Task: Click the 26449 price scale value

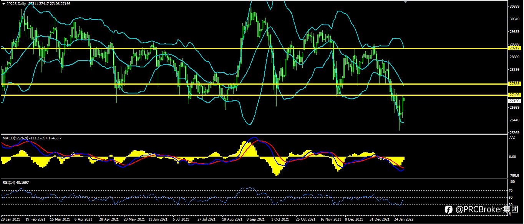Action: pos(514,120)
